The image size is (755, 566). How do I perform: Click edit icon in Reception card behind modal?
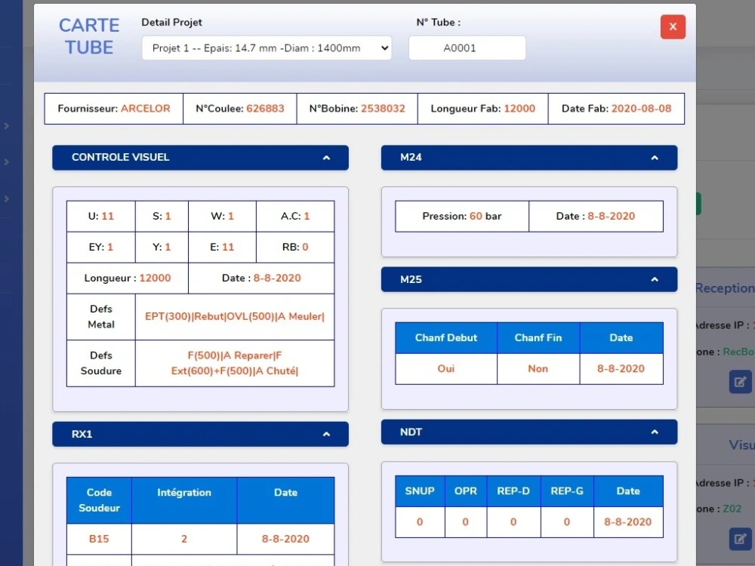click(740, 382)
